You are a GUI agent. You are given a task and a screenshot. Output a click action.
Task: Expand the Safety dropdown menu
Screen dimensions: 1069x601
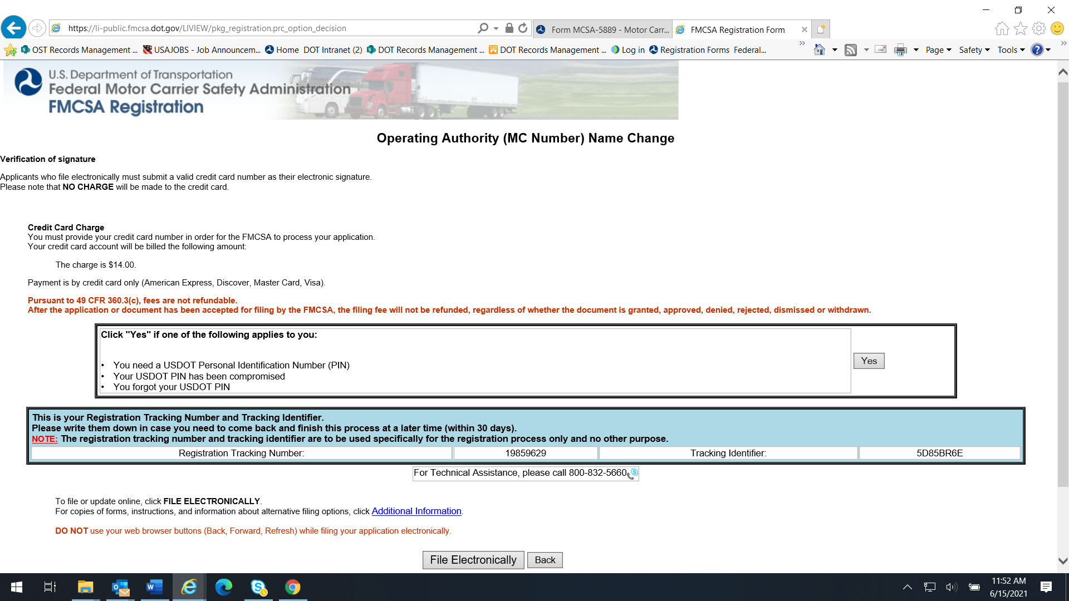tap(974, 50)
